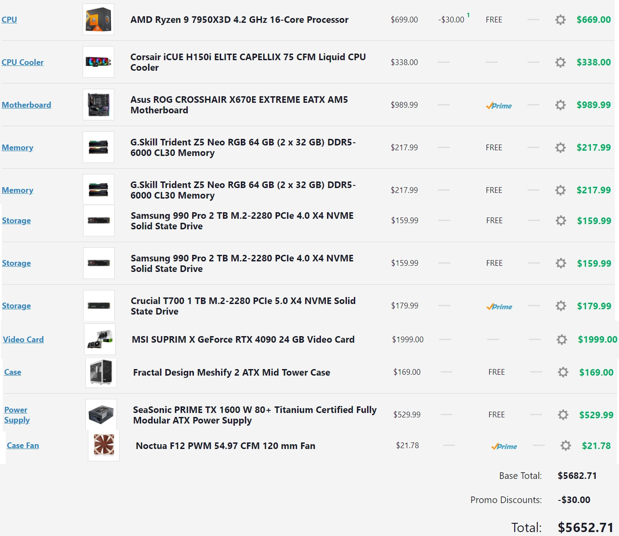Image resolution: width=619 pixels, height=536 pixels.
Task: Open Corsair iCUE H150i ELITE CAPELLIX product name
Action: tap(248, 62)
